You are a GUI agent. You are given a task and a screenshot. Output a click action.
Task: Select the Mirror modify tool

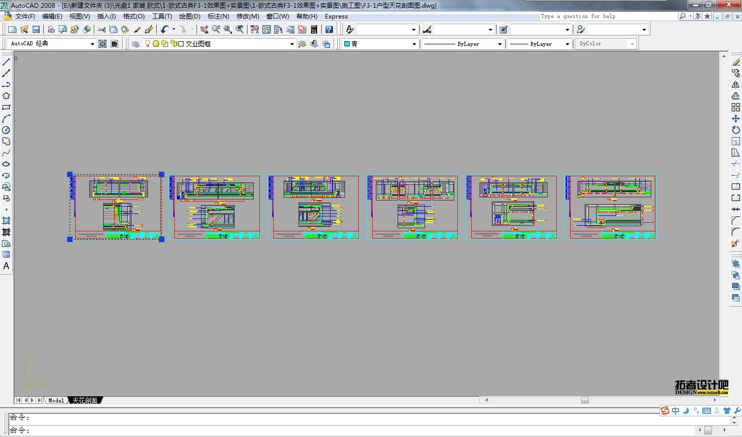click(736, 85)
